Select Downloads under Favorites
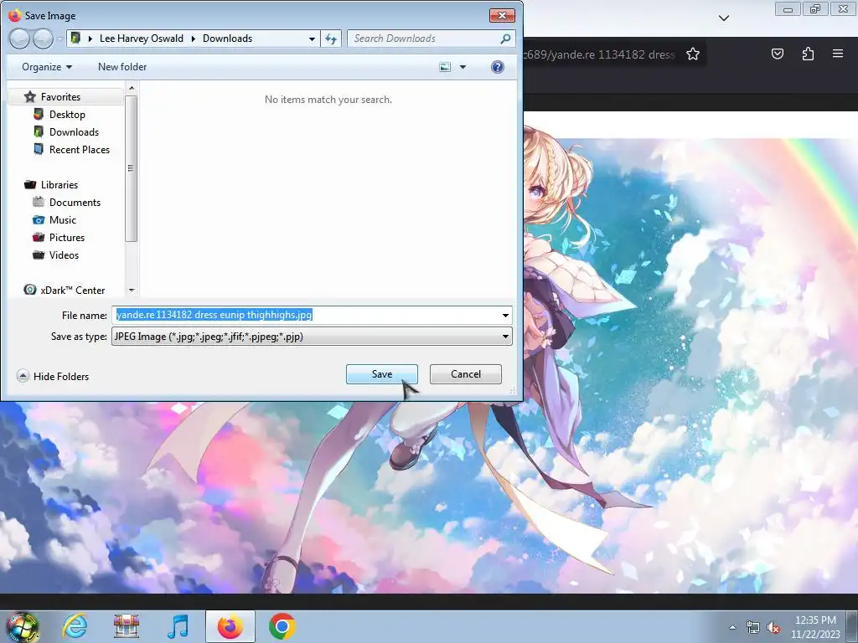 pyautogui.click(x=74, y=131)
